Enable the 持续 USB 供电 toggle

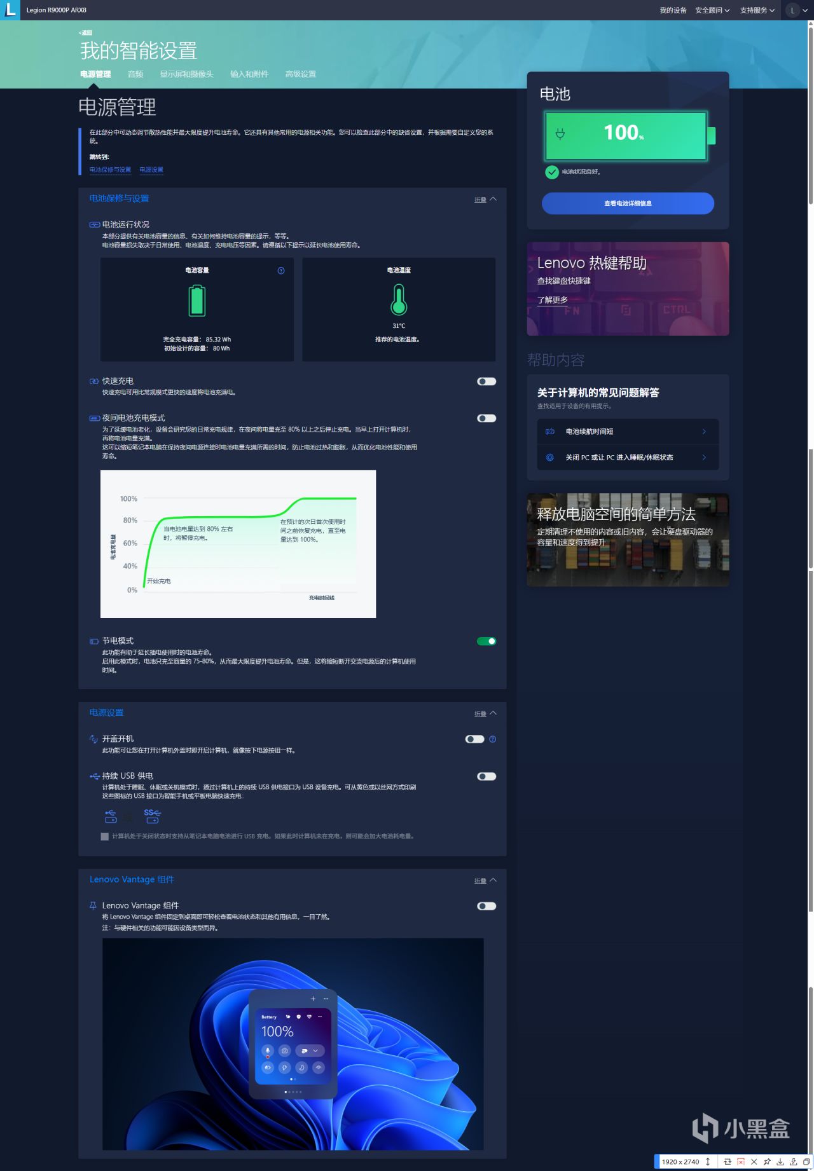[486, 776]
